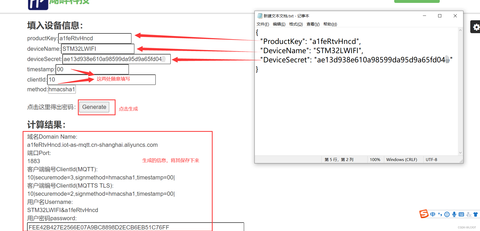
Task: Click the 客户端编号ClientId(MQTT) label
Action: coord(62,169)
